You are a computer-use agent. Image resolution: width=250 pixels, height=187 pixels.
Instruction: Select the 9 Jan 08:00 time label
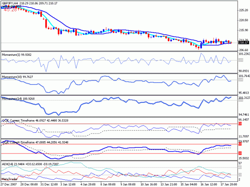(x=128, y=185)
